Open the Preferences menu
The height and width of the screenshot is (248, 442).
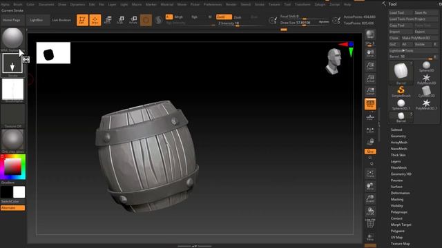pos(213,5)
